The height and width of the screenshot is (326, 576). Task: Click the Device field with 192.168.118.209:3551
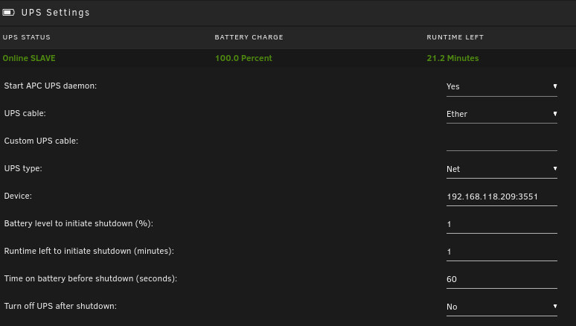tap(502, 197)
